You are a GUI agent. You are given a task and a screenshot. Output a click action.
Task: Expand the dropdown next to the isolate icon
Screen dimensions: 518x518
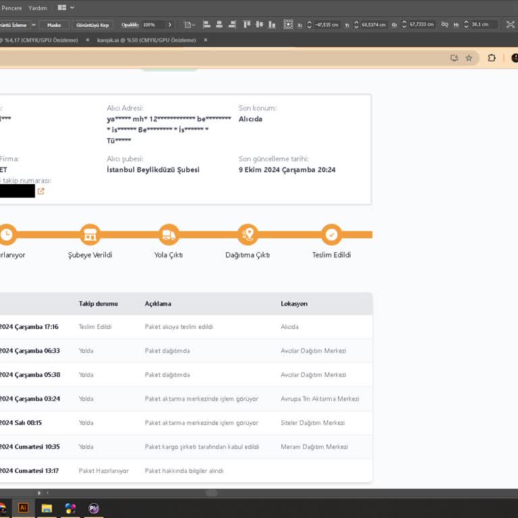(194, 24)
